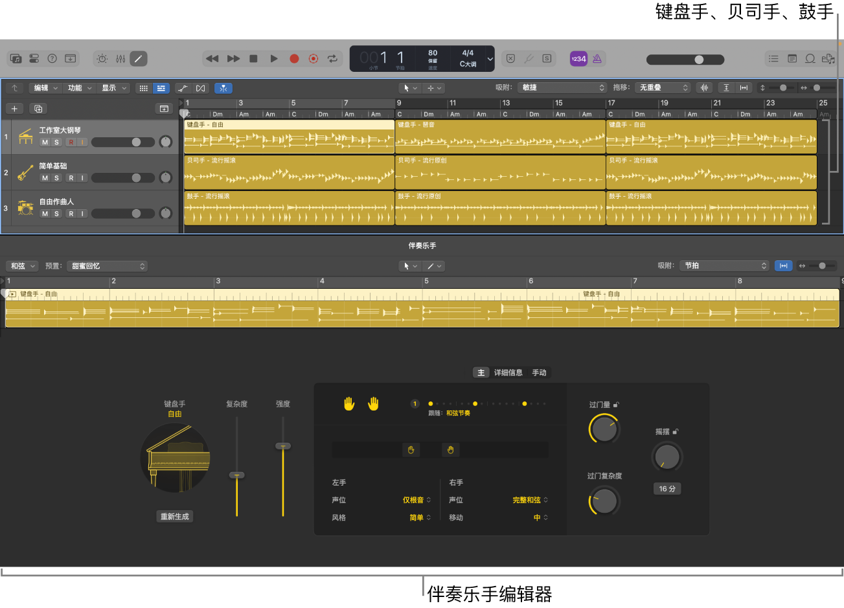The height and width of the screenshot is (608, 844).
Task: Show track automation curve icon
Action: click(x=183, y=88)
